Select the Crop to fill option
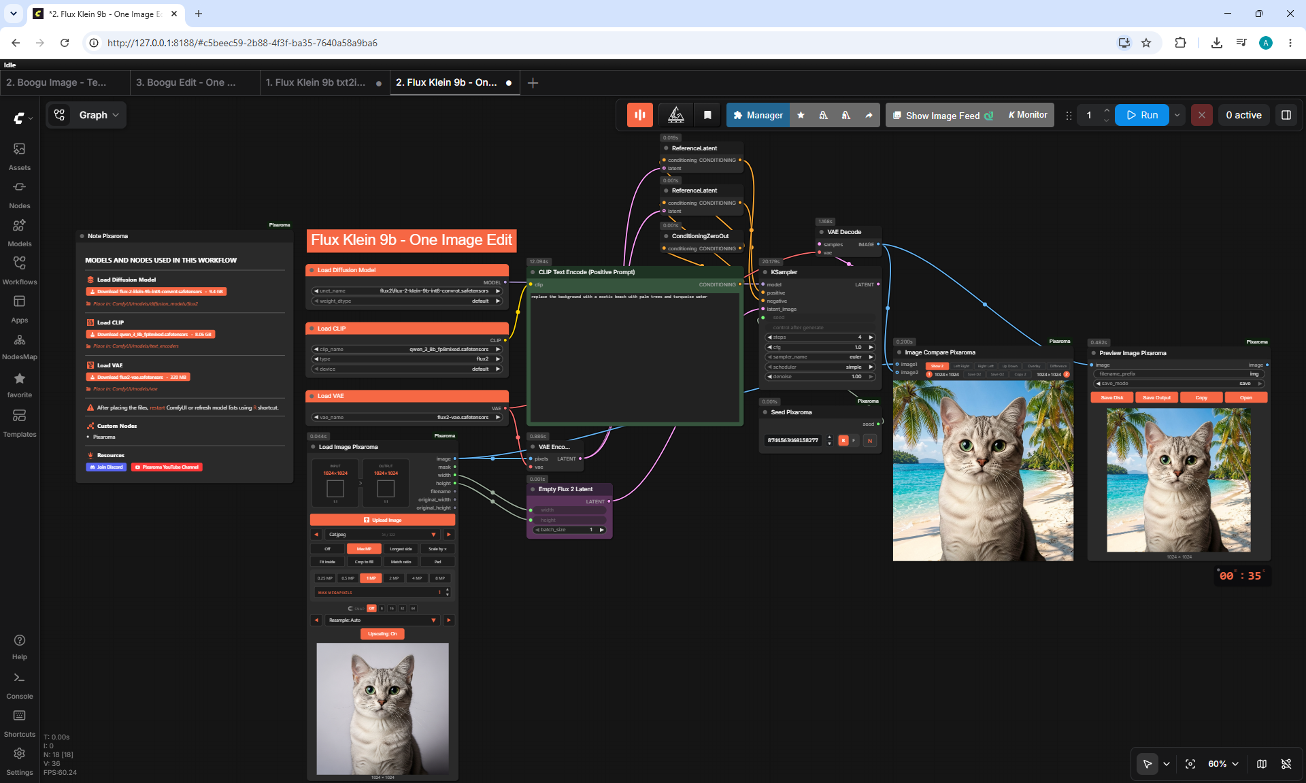The height and width of the screenshot is (783, 1306). [x=364, y=562]
